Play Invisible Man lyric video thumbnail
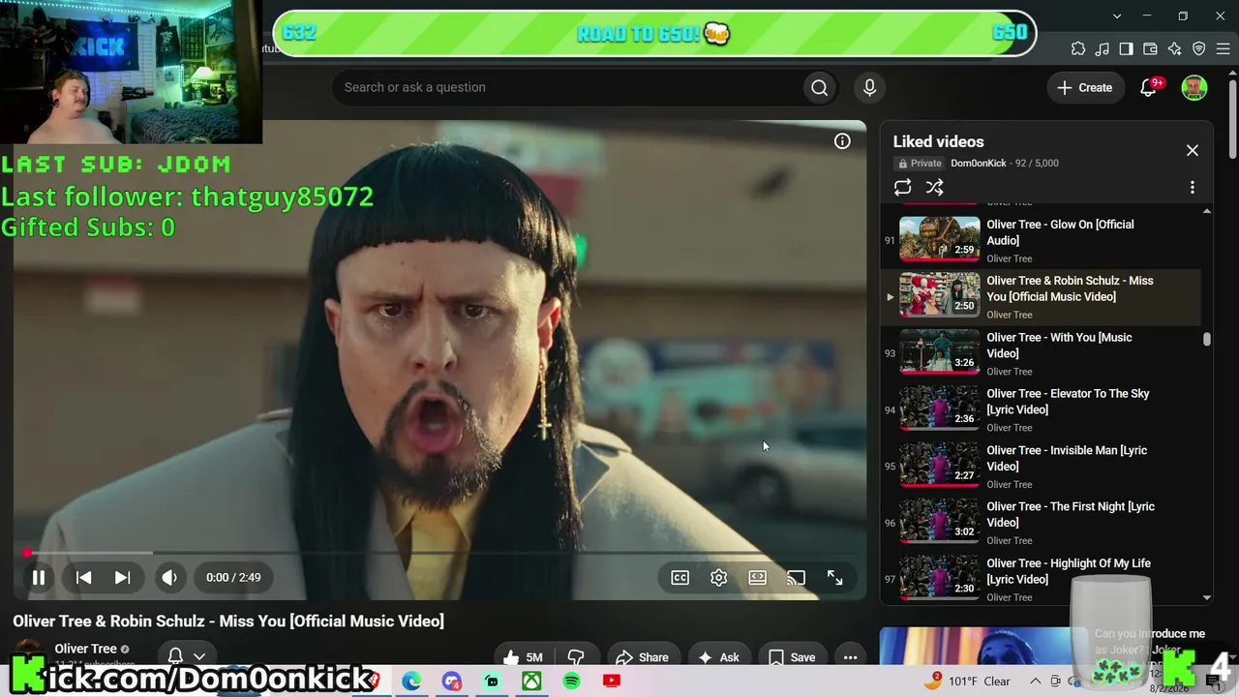Viewport: 1239px width, 697px height. pos(940,465)
